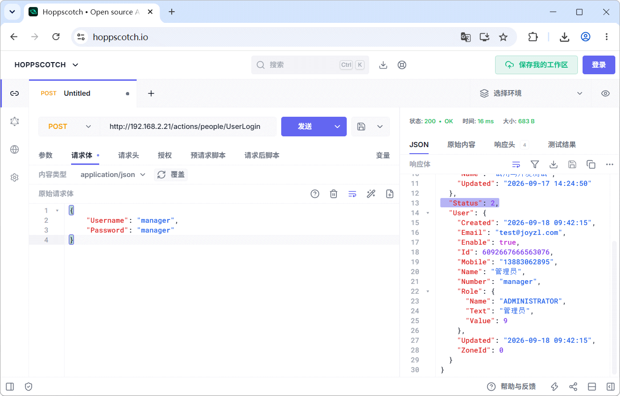Open the Settings gear in the sidebar

tap(15, 177)
